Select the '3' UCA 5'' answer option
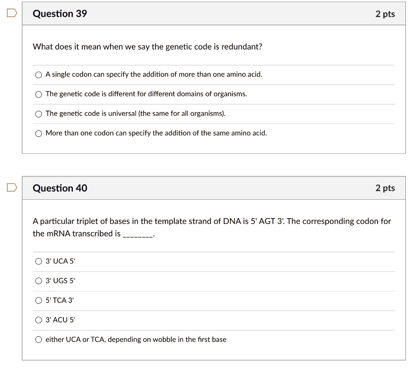Screen dimensions: 419x372 [x=38, y=261]
